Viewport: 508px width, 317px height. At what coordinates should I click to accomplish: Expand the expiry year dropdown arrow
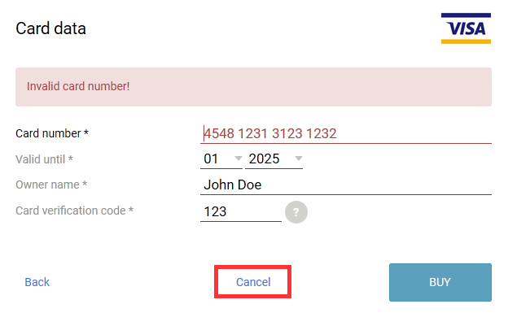[x=299, y=158]
